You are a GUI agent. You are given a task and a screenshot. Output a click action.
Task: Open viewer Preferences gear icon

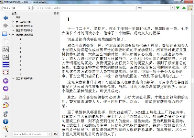coord(5,114)
